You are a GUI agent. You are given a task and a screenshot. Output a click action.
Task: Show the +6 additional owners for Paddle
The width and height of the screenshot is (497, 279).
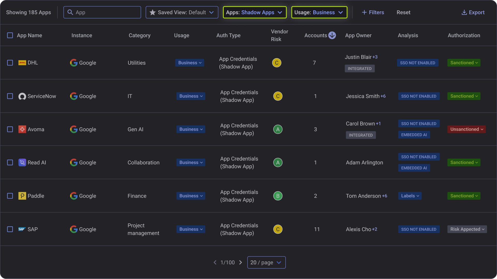(385, 196)
